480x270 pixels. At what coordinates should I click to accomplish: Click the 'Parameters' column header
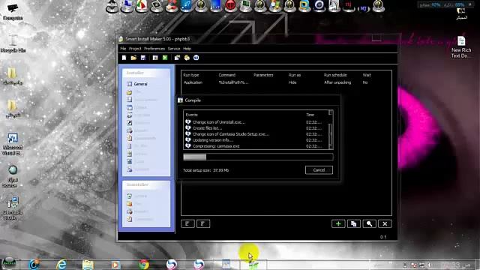coord(263,75)
